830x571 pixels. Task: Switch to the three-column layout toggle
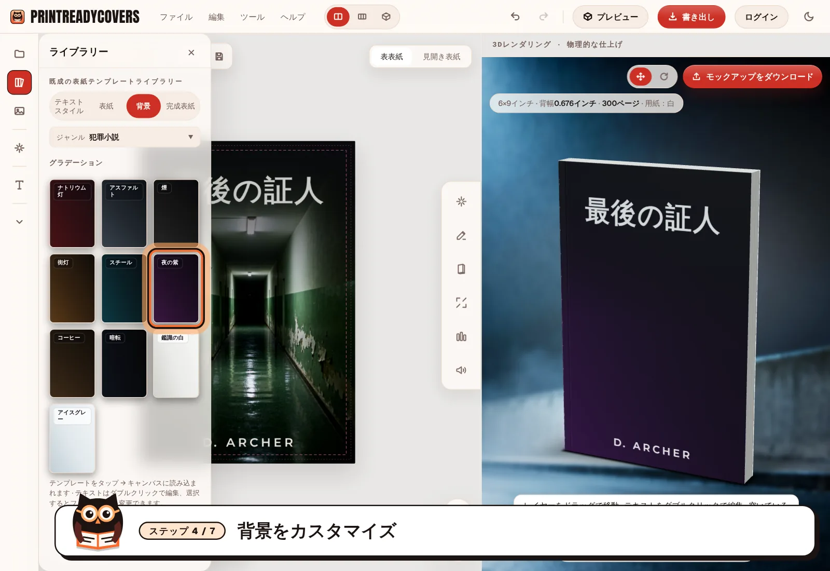[x=362, y=17]
